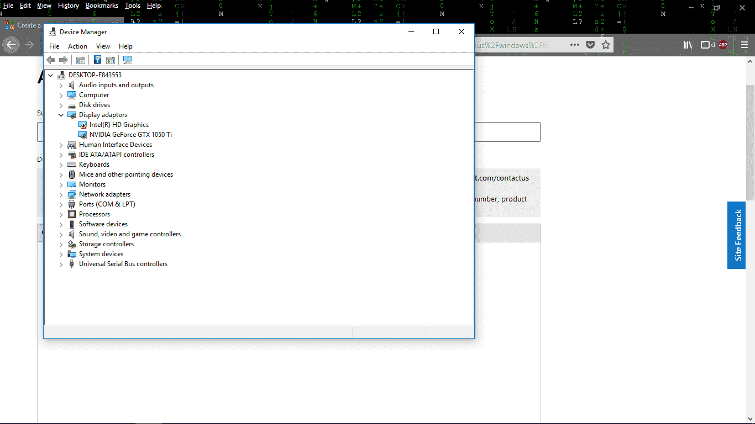Viewport: 755px width, 424px height.
Task: Click the Audio inputs speaker icon
Action: (72, 85)
